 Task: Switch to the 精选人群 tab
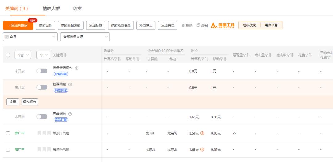pos(51,9)
